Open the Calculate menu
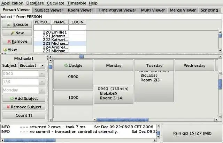This screenshot has height=143, width=223. tap(55, 3)
